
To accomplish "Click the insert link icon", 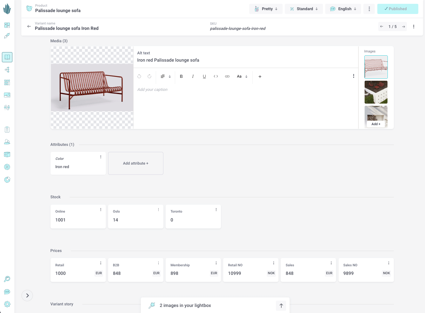I will 227,77.
